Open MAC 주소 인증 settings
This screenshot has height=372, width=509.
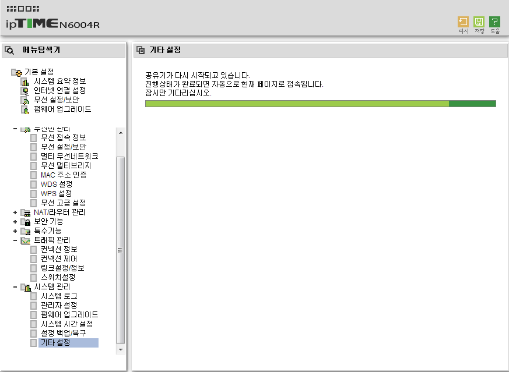[x=64, y=175]
